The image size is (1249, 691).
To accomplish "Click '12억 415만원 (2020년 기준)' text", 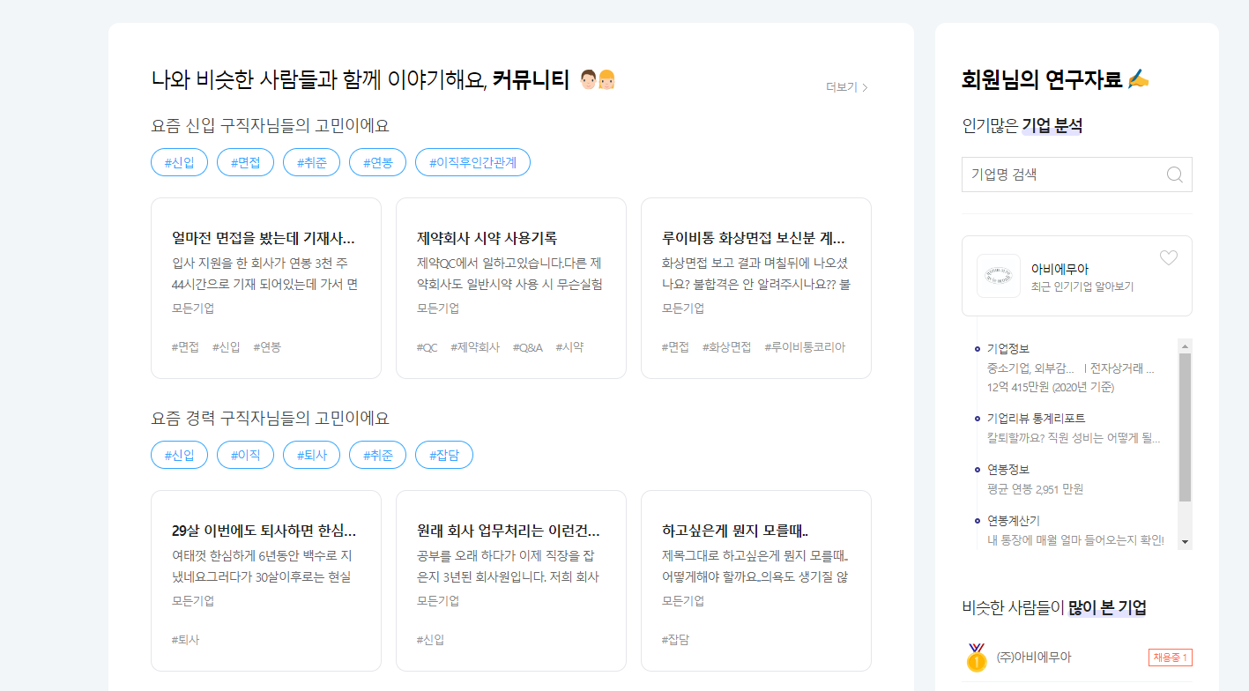I will [x=1051, y=387].
